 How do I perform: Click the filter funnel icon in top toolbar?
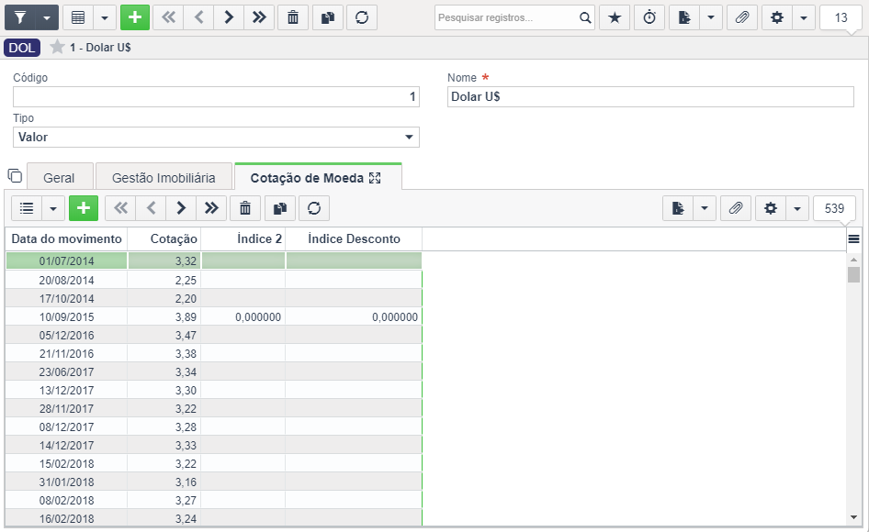pyautogui.click(x=20, y=17)
